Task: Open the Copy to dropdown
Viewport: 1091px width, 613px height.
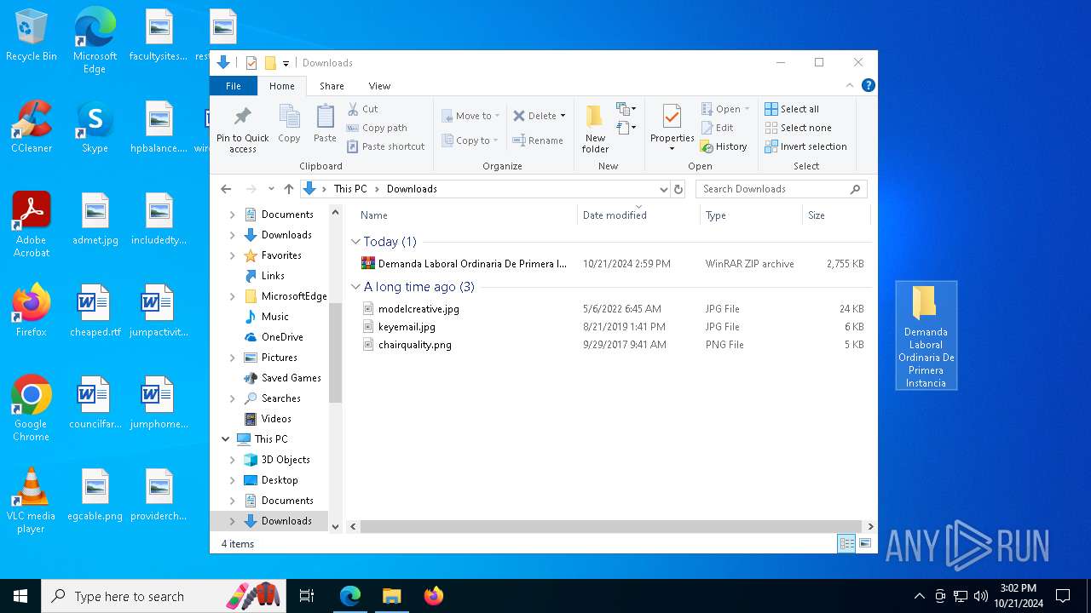Action: 470,140
